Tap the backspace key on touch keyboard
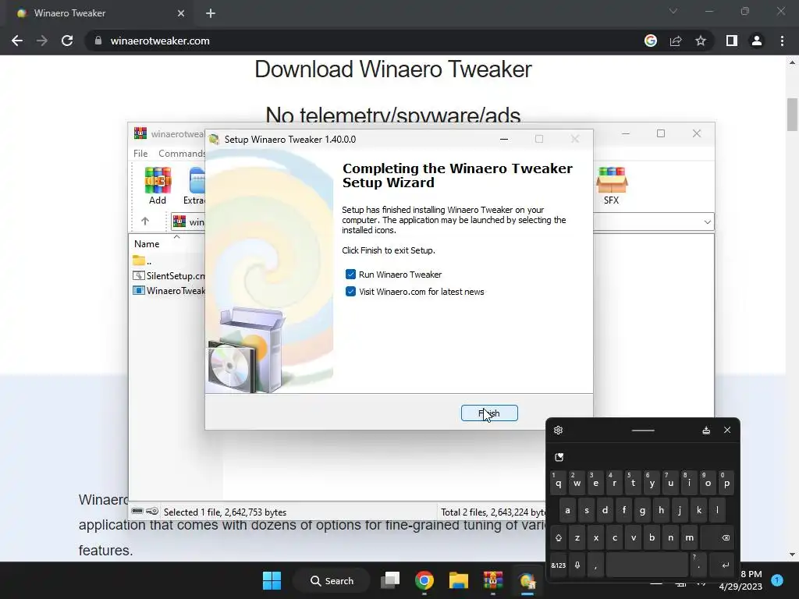The image size is (799, 599). coord(718,538)
